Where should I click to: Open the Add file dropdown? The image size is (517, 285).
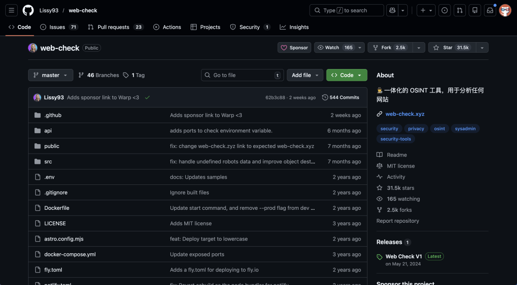coord(304,75)
